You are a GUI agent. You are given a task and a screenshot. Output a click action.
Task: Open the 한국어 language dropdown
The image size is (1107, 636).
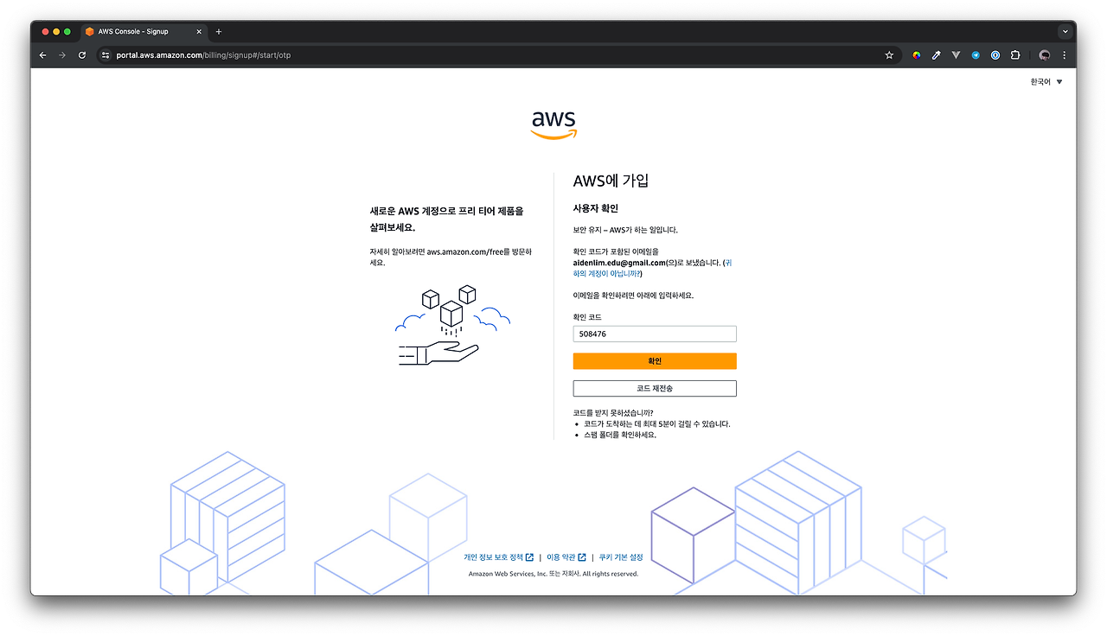(x=1046, y=82)
